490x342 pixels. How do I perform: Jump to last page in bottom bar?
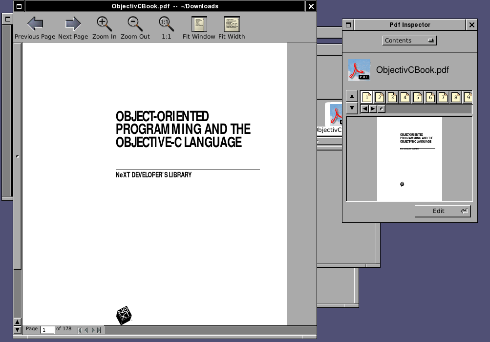click(x=99, y=330)
